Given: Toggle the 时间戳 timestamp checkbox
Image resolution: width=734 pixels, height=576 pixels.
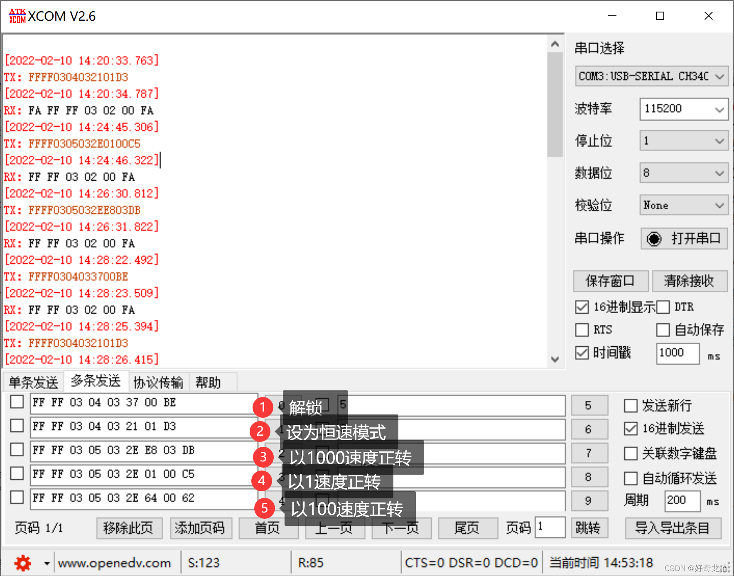Looking at the screenshot, I should point(582,353).
